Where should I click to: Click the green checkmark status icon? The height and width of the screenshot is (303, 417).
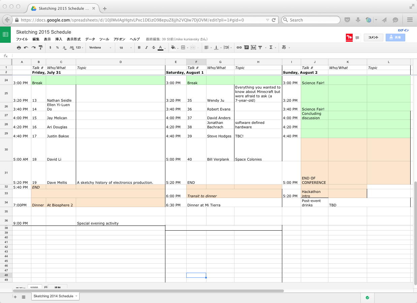tap(367, 298)
